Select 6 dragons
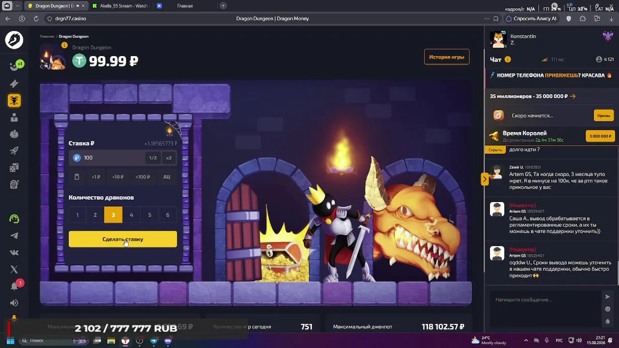This screenshot has height=348, width=619. pos(168,215)
